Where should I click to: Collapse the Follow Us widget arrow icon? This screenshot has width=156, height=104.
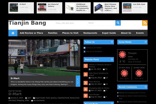coord(112,42)
